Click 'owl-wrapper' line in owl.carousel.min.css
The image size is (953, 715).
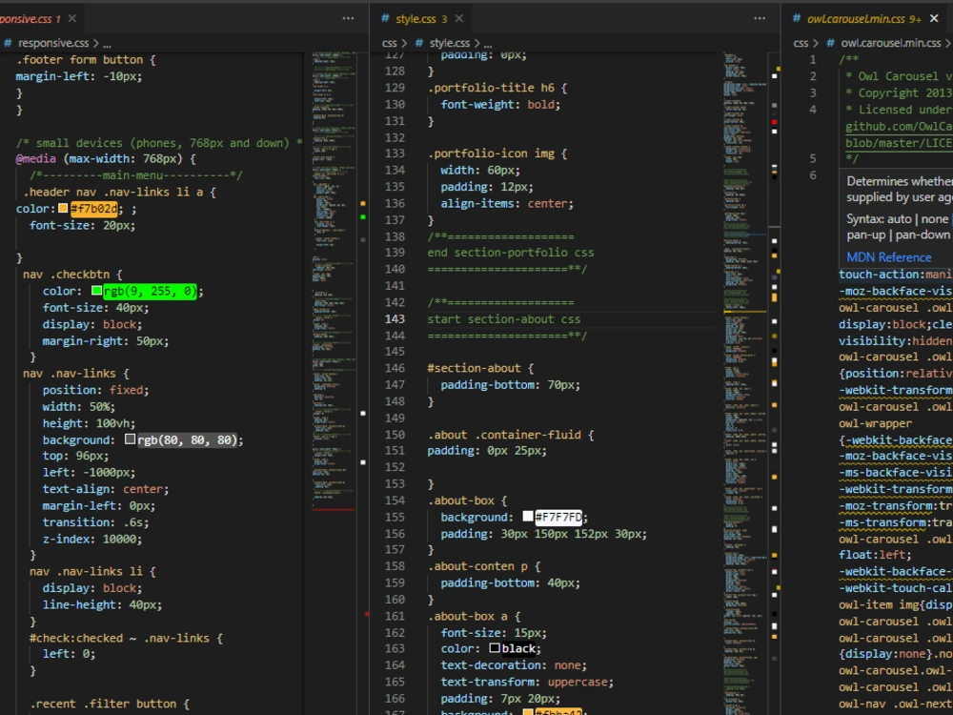875,423
